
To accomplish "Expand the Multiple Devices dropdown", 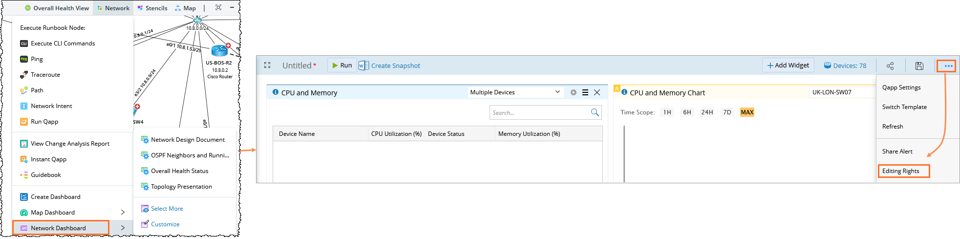I will 557,92.
